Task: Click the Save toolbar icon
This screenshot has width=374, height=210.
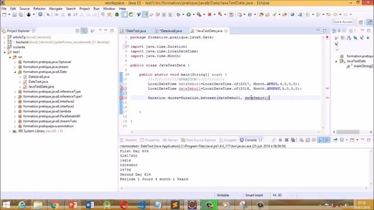Action: (15, 15)
